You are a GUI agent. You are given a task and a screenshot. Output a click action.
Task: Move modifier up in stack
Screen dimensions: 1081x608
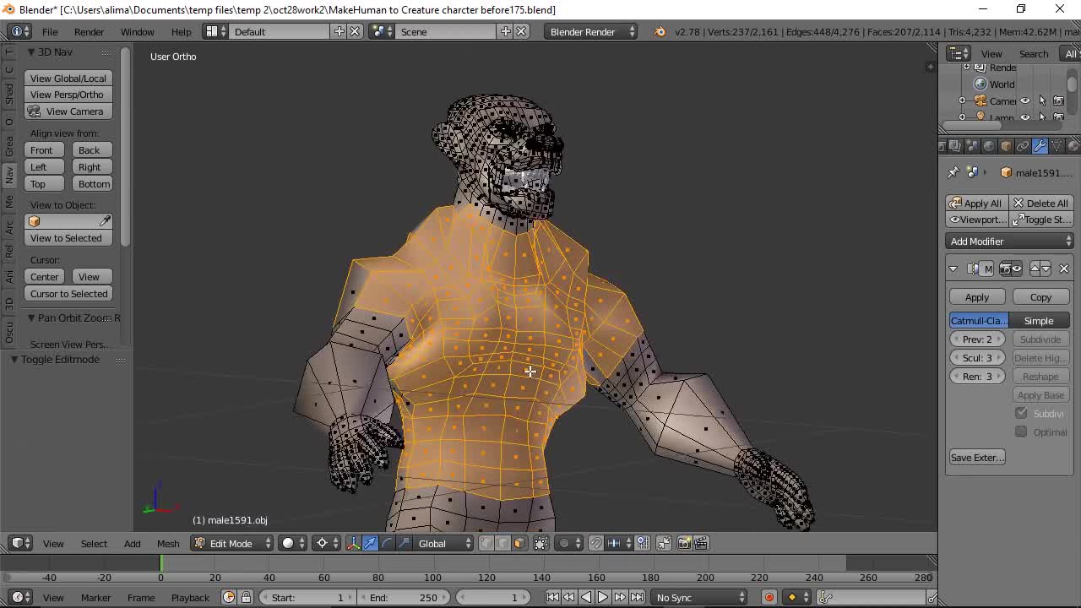(x=1035, y=269)
